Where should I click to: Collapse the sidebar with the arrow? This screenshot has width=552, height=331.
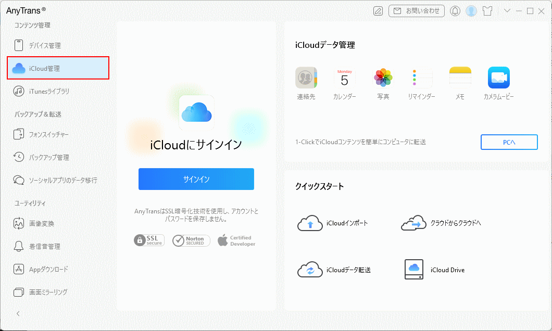coord(18,313)
